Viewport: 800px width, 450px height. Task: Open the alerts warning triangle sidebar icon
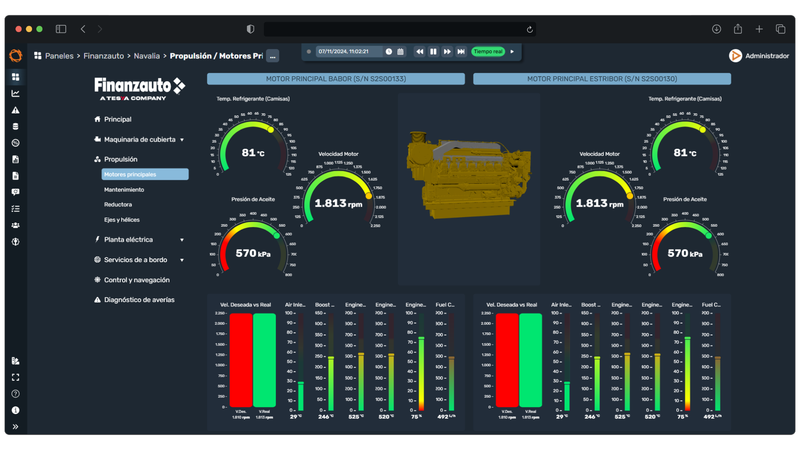pyautogui.click(x=15, y=110)
